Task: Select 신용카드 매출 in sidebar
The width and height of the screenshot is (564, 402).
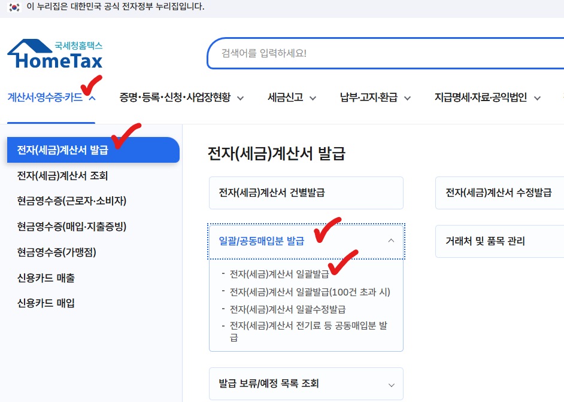Action: [46, 278]
